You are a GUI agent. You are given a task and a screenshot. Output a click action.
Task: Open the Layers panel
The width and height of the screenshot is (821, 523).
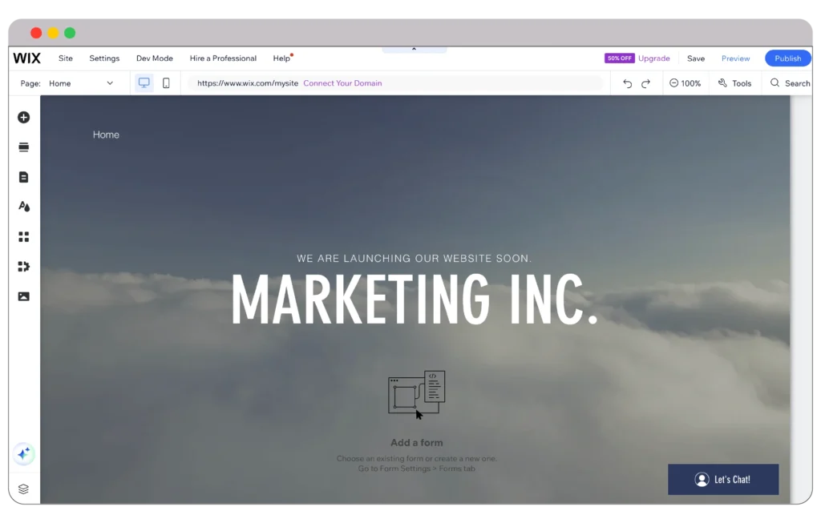[x=23, y=489]
